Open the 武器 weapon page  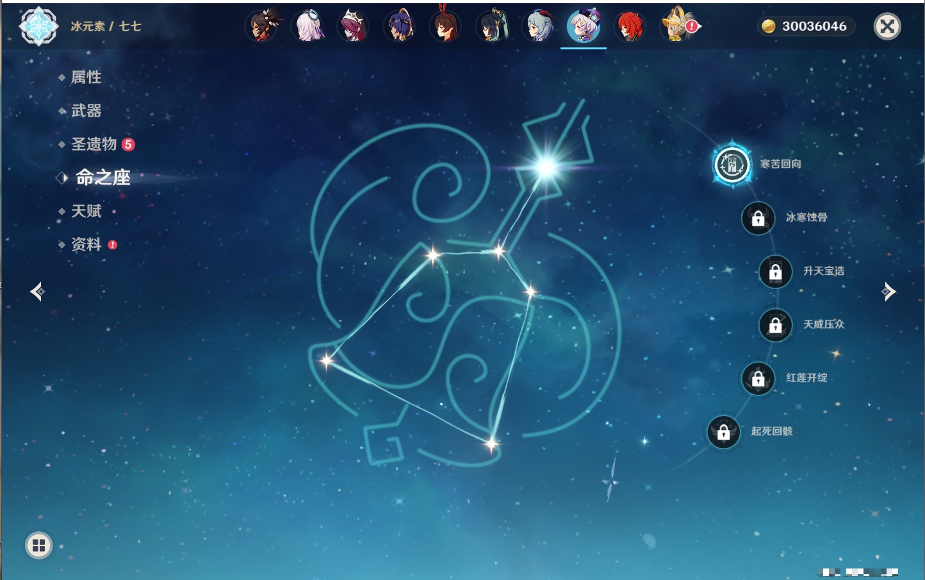(x=86, y=111)
